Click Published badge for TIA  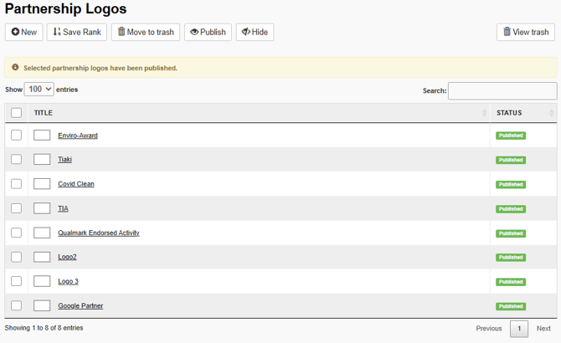pos(511,209)
